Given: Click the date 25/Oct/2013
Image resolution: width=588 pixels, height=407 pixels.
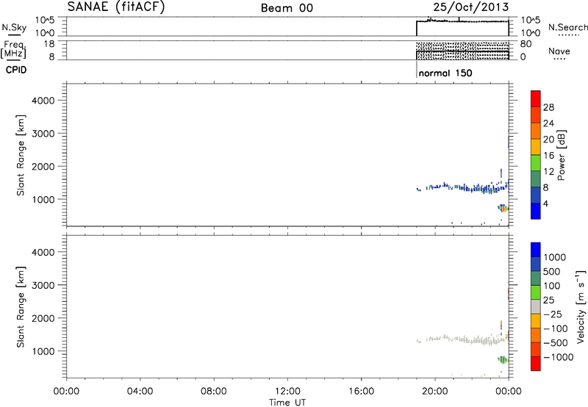Looking at the screenshot, I should tap(471, 7).
